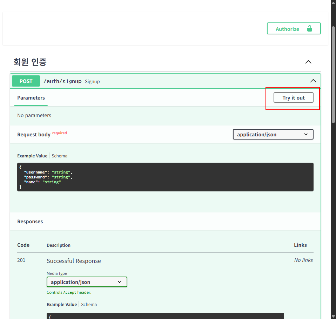
Task: Click the No parameters text
Action: tap(34, 115)
